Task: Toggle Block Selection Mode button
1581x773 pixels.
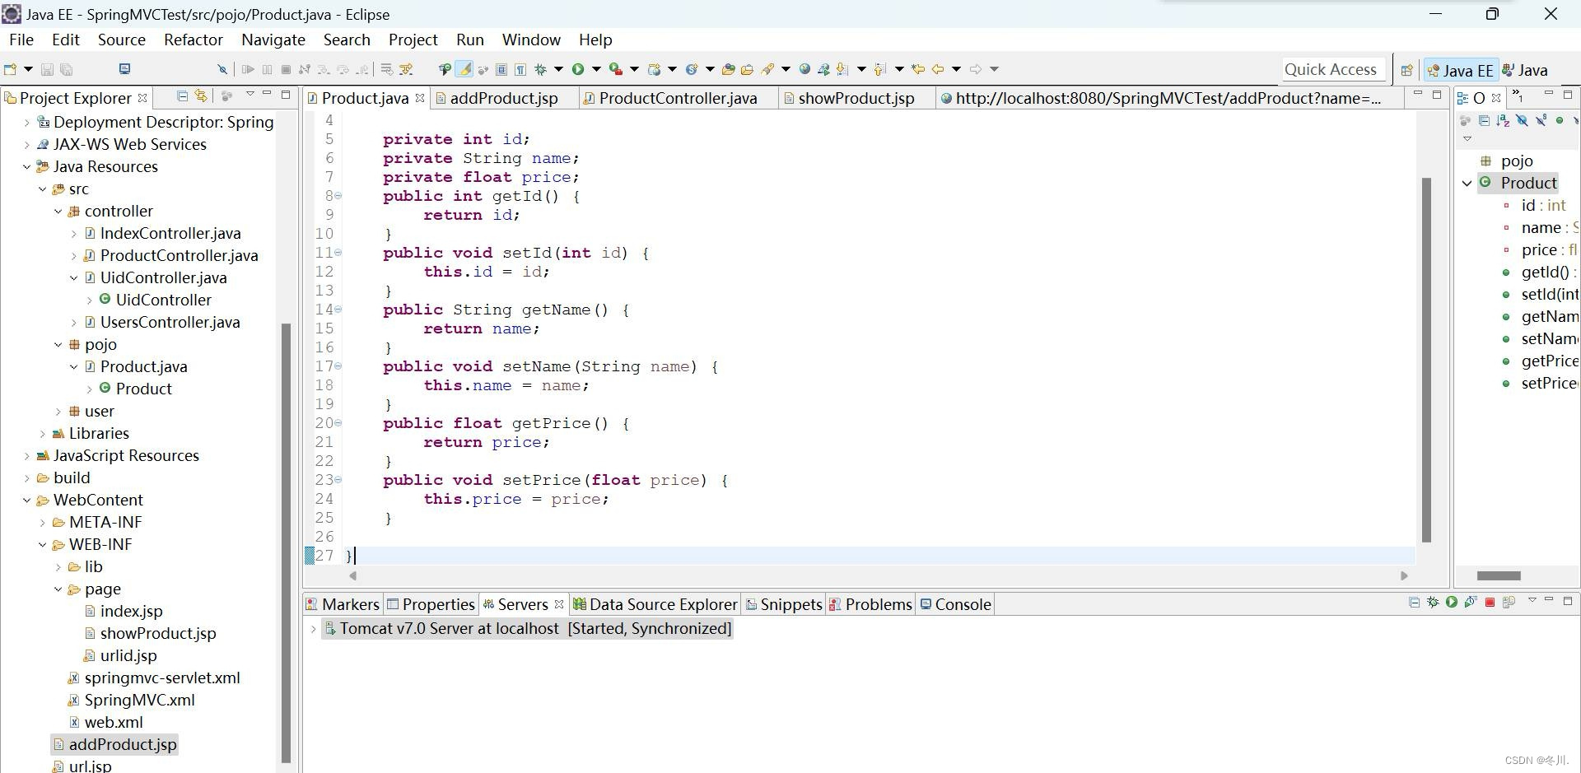Action: 501,69
